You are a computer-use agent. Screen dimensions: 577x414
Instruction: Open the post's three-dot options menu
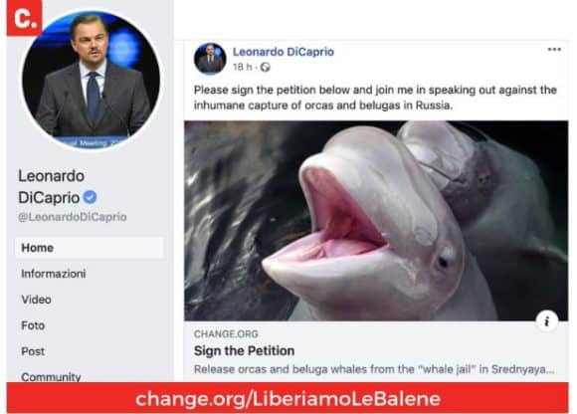coord(554,50)
